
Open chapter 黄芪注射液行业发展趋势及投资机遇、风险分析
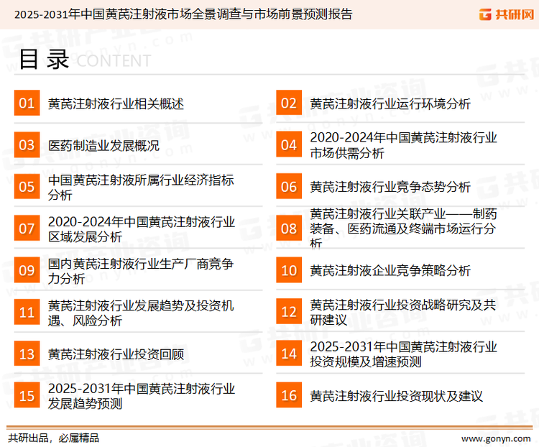coord(141,313)
